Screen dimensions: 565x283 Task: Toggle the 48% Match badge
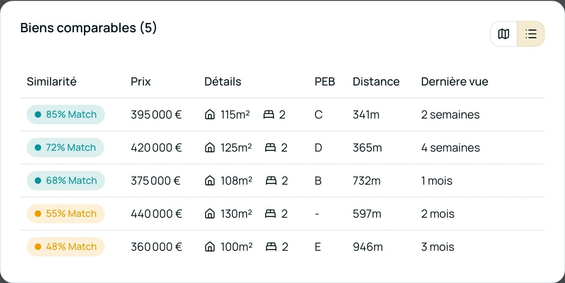tap(65, 247)
